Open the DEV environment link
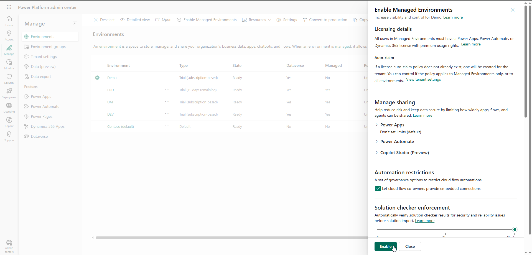The height and width of the screenshot is (255, 532). tap(111, 114)
